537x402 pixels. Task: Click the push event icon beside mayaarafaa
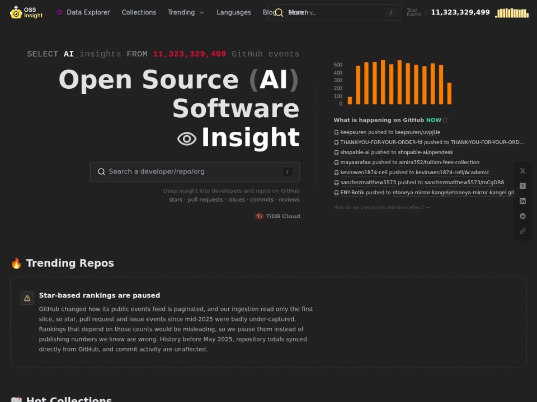pyautogui.click(x=336, y=162)
